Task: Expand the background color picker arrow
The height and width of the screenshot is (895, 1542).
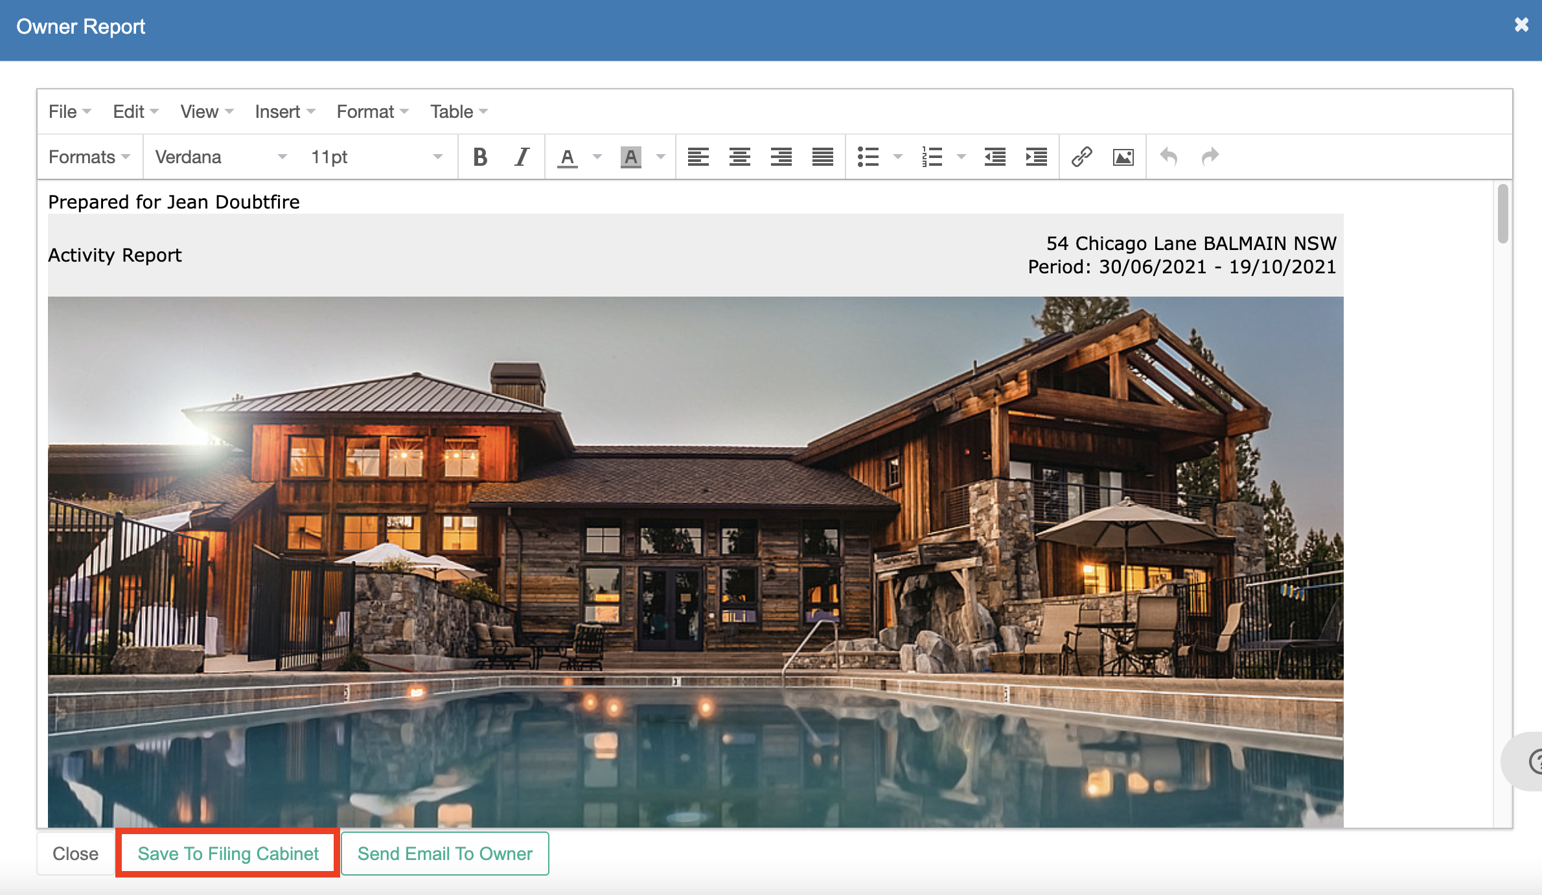Action: coord(661,157)
